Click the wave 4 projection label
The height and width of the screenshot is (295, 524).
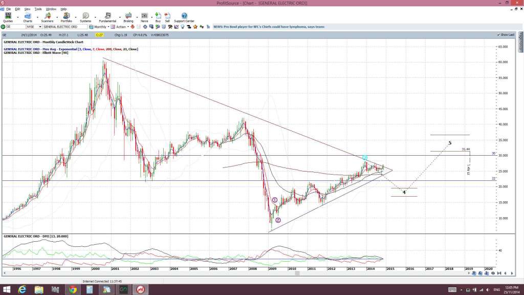pyautogui.click(x=404, y=193)
